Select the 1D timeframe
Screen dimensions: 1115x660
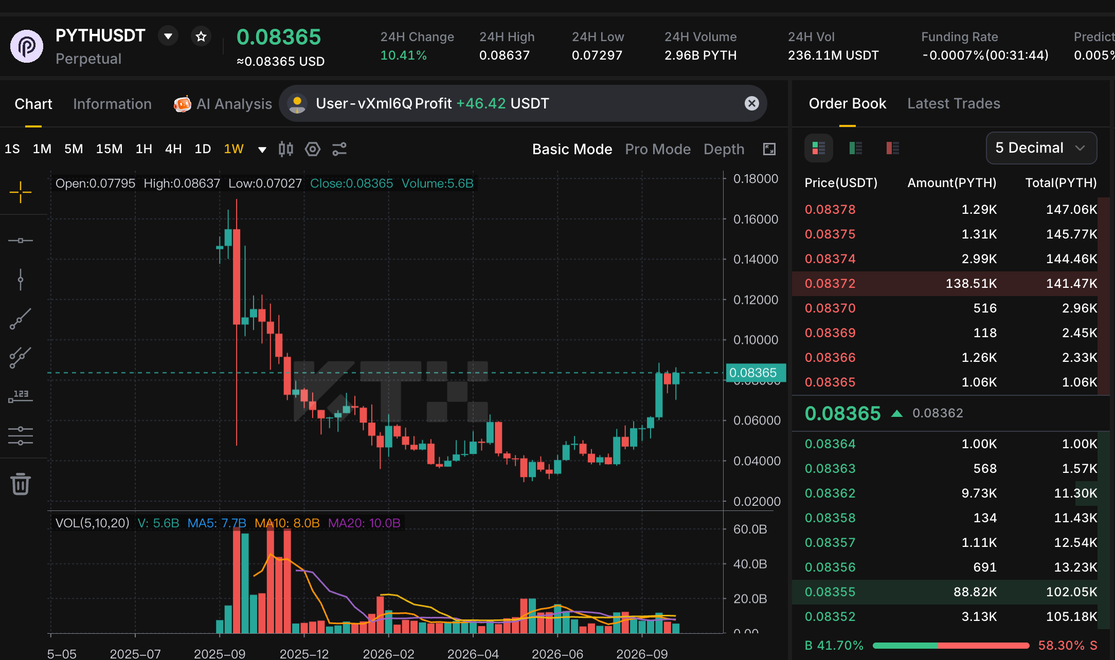203,149
